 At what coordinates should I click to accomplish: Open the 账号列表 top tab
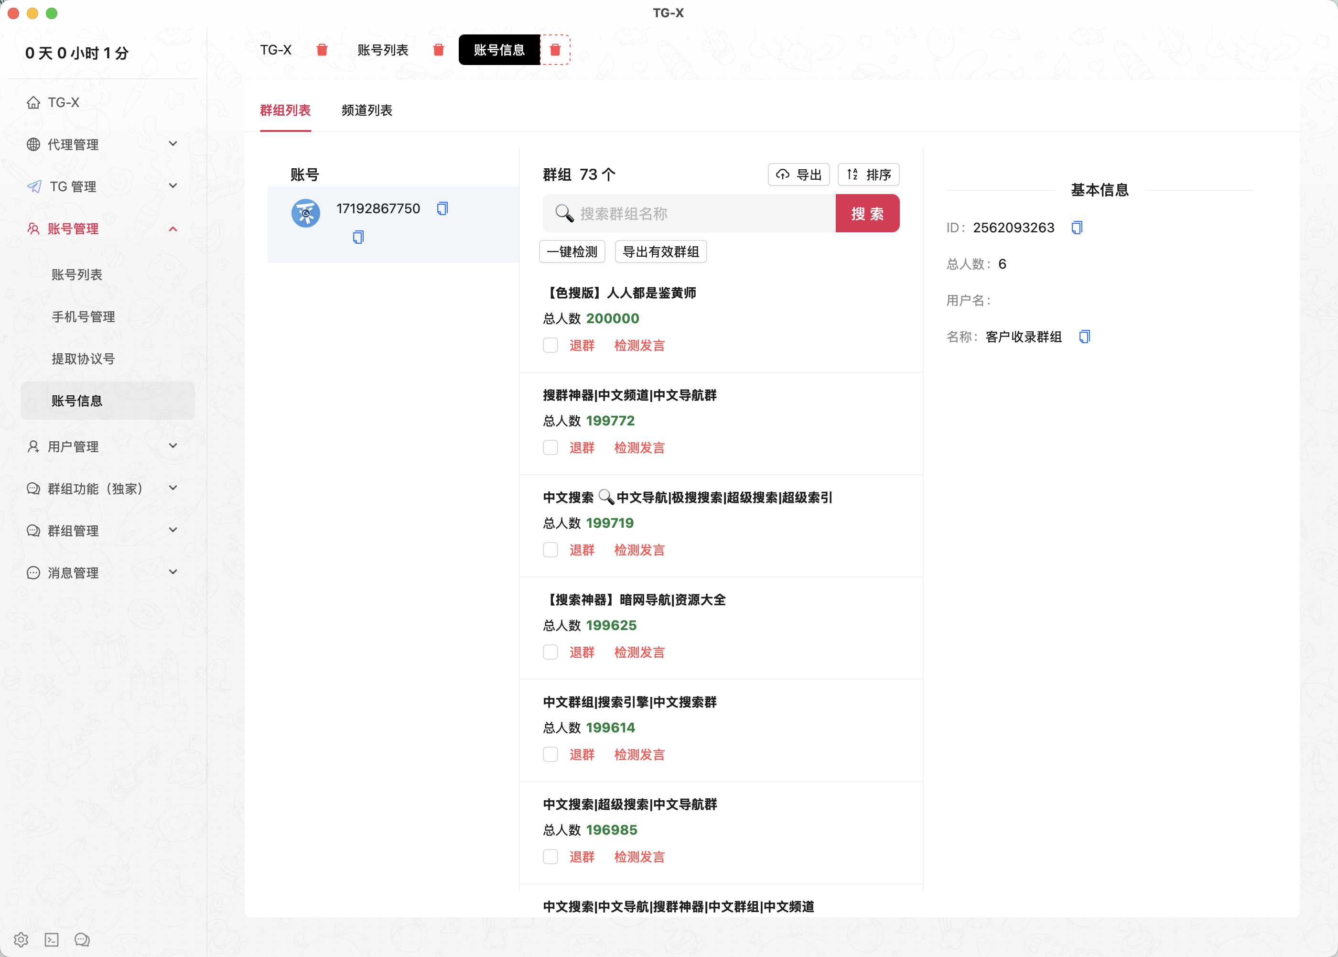tap(383, 50)
